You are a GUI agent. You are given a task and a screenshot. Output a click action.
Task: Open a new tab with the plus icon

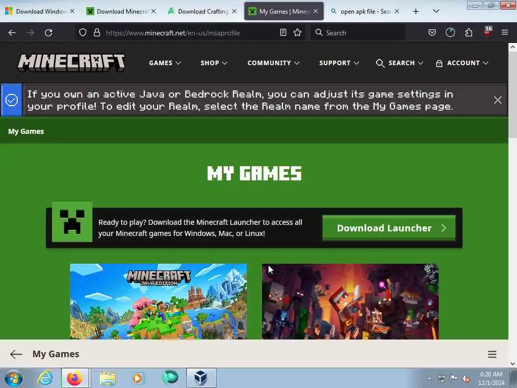click(416, 12)
